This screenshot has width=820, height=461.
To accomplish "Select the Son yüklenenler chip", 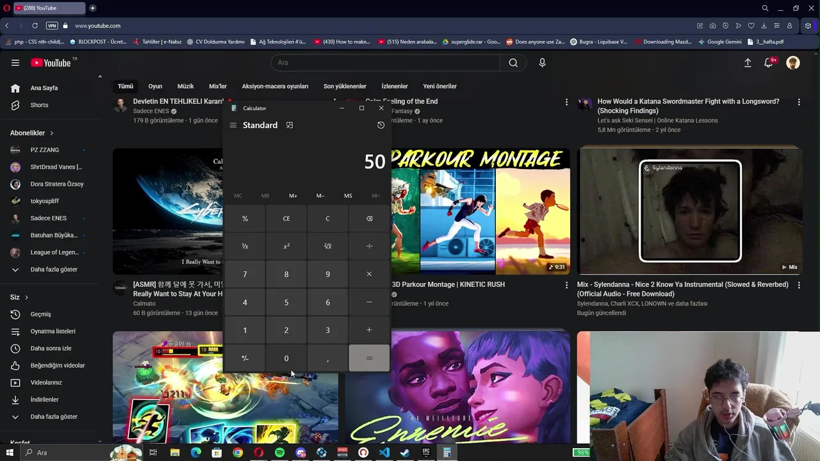I will pyautogui.click(x=345, y=86).
